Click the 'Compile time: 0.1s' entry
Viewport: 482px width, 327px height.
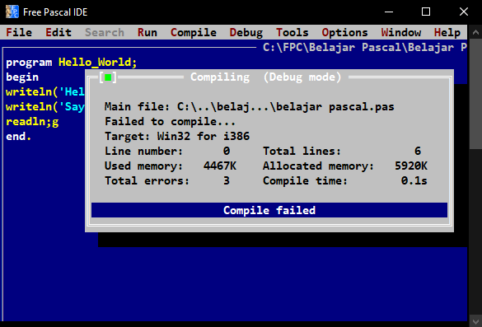point(345,180)
